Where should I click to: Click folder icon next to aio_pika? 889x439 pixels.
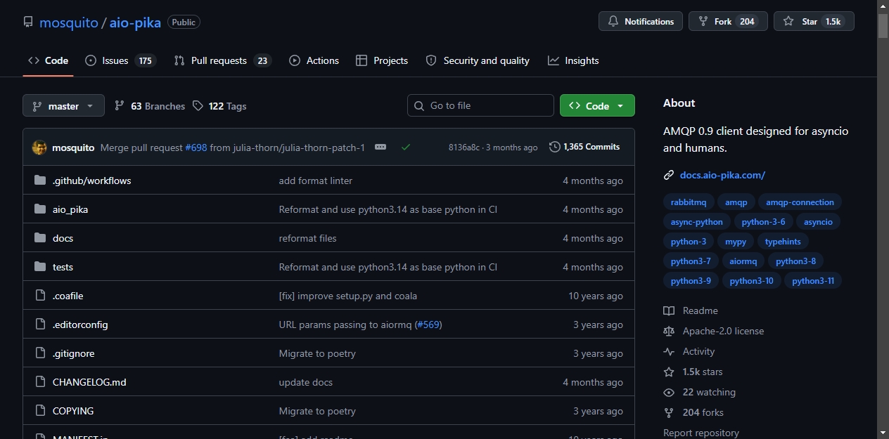pyautogui.click(x=40, y=209)
